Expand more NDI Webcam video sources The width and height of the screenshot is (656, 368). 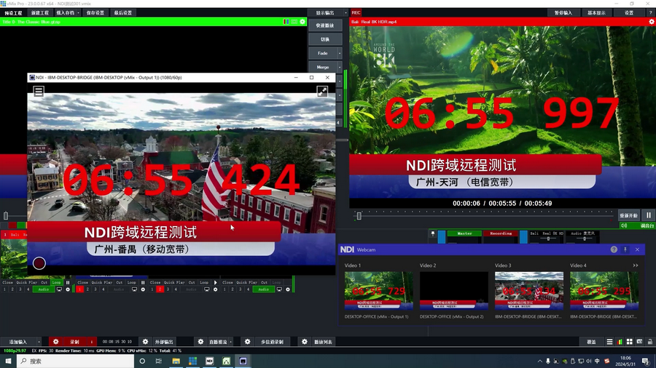pos(636,265)
